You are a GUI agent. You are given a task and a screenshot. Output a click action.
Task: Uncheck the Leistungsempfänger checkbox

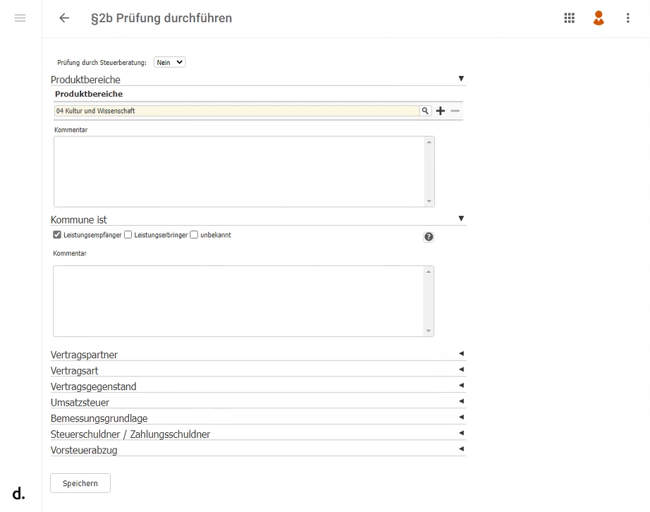[57, 235]
